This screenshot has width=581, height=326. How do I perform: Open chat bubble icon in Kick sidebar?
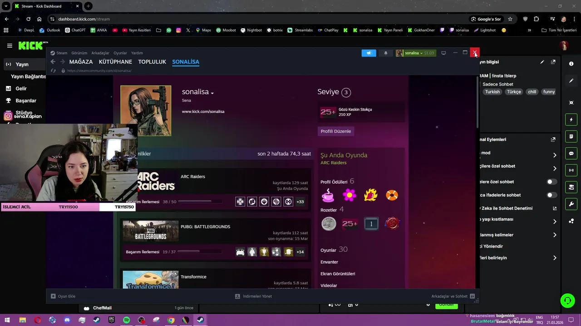tap(571, 153)
